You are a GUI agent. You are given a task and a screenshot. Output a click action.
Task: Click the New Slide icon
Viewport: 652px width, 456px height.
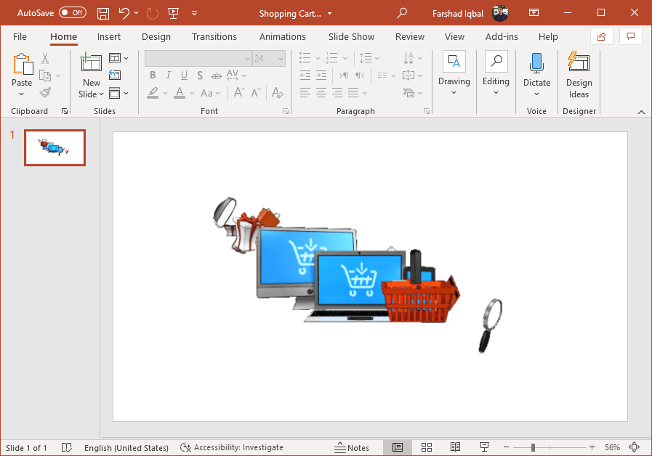click(91, 63)
